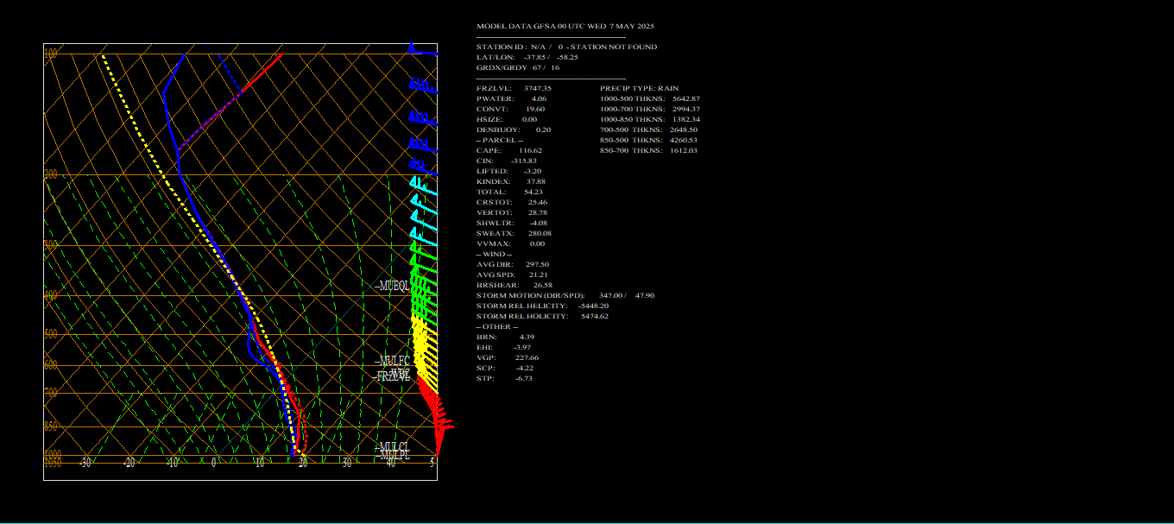Select the SWEATX 280.08 entry
Viewport: 1174px width, 524px height.
click(514, 233)
